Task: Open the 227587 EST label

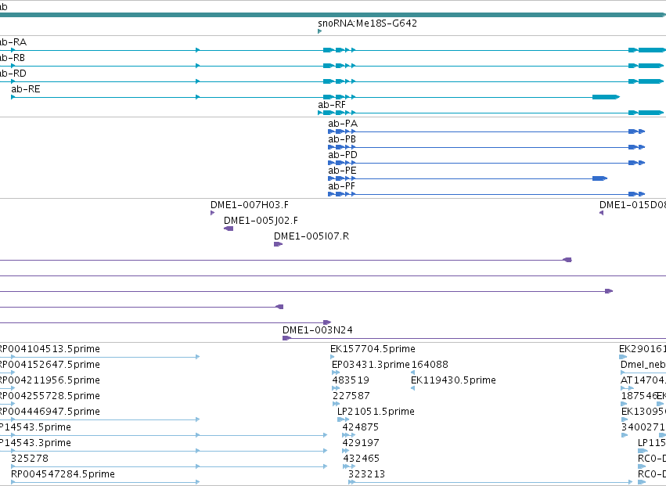Action: pyautogui.click(x=351, y=396)
